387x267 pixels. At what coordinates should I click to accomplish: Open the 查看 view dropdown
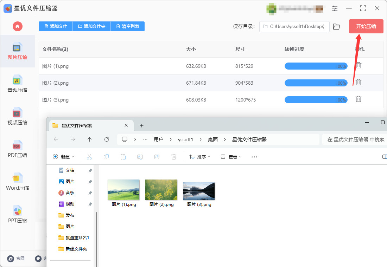[x=231, y=157]
